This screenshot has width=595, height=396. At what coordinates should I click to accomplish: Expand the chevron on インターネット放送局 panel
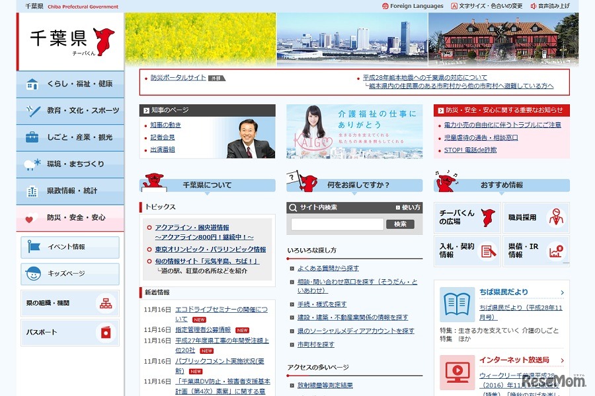click(562, 361)
